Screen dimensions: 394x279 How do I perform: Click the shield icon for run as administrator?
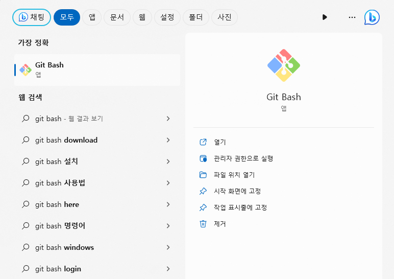coord(203,158)
